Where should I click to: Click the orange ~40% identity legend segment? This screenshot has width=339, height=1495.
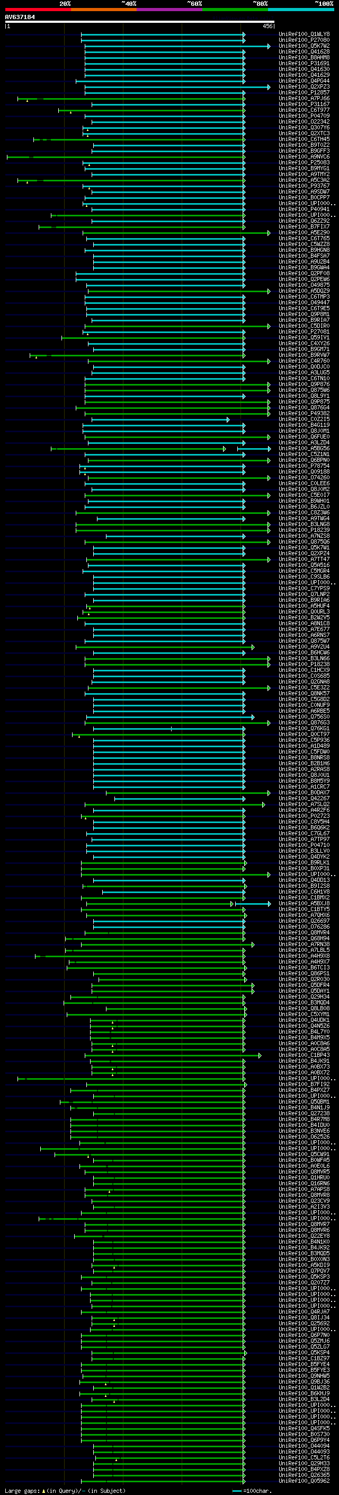[104, 10]
